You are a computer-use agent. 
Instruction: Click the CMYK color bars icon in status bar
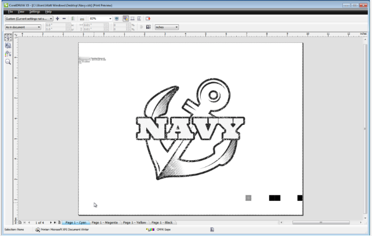[150, 230]
